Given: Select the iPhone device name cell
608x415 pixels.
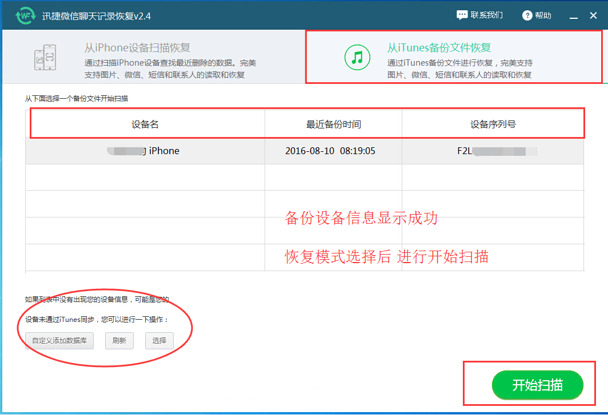Looking at the screenshot, I should coord(145,151).
